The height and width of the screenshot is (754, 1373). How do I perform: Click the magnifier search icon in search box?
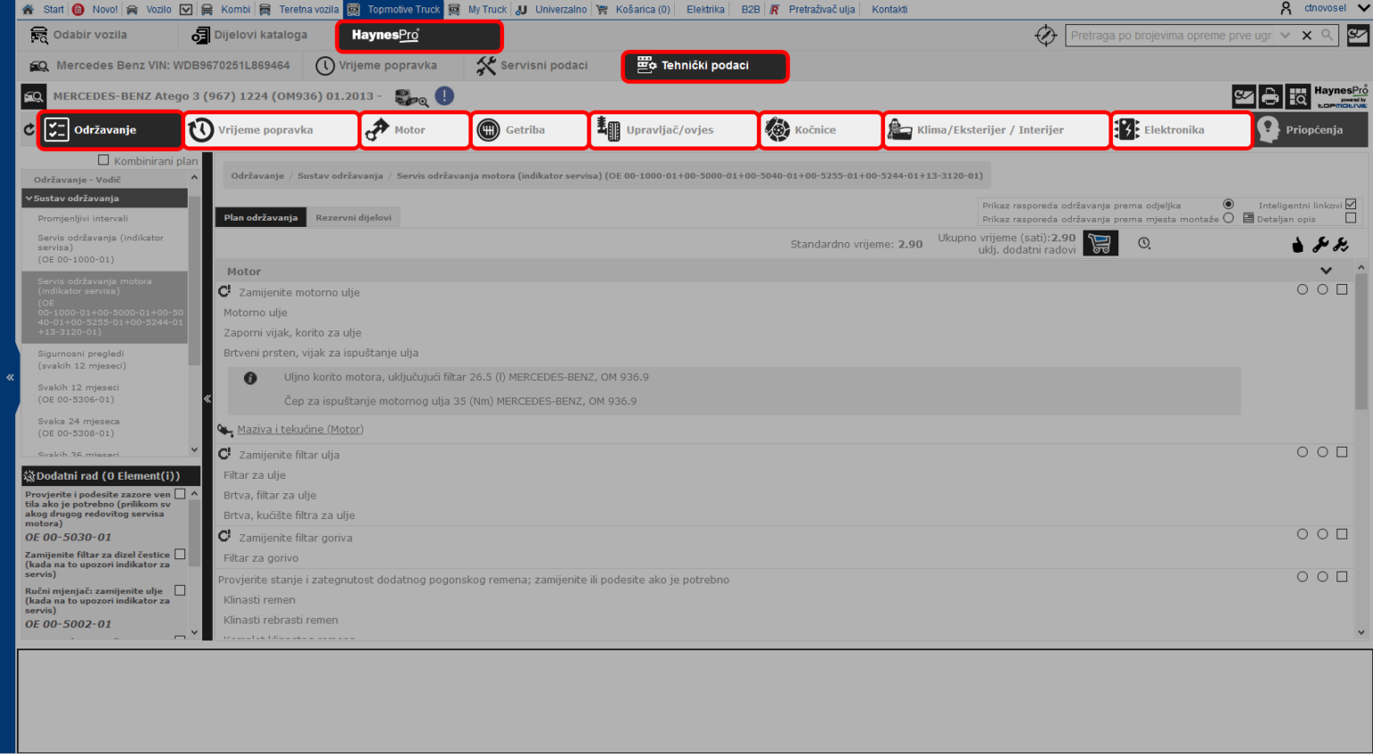pyautogui.click(x=1327, y=35)
